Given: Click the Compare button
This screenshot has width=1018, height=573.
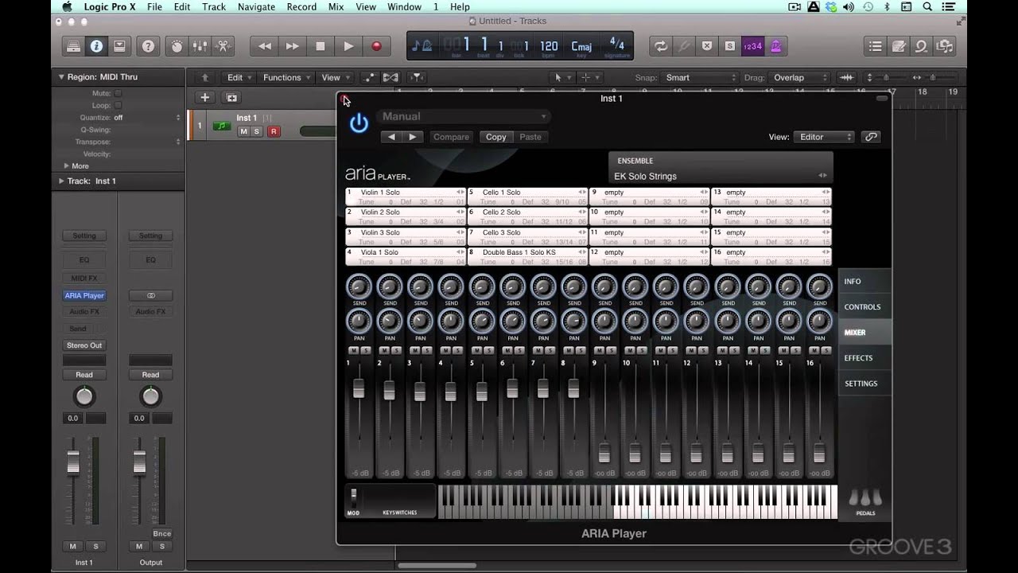Looking at the screenshot, I should tap(451, 137).
